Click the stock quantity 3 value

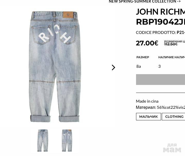(x=159, y=66)
